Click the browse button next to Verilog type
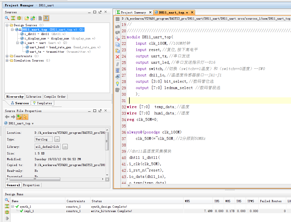Viewport: 291px width, 222px height. 57,139
